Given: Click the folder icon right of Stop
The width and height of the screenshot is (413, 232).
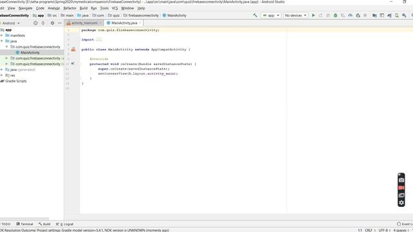Looking at the screenshot, I should [374, 15].
